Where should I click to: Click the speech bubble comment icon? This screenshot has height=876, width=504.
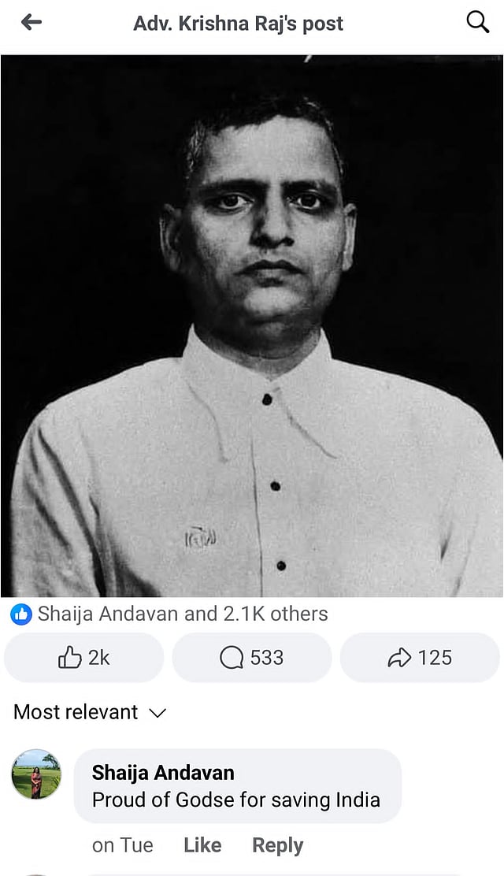[232, 658]
